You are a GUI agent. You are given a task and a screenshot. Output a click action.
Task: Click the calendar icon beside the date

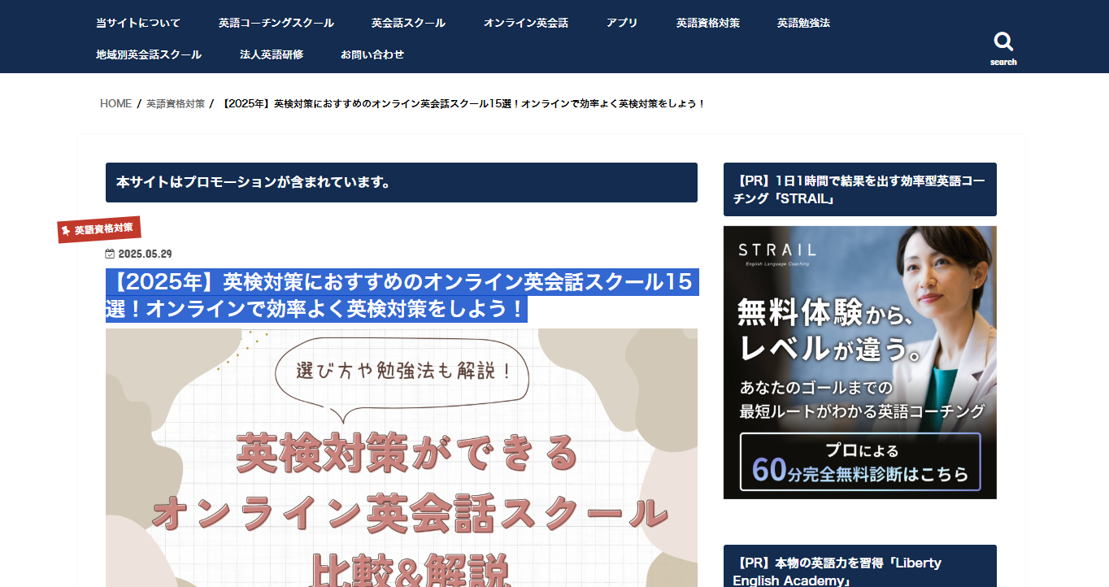[x=110, y=254]
